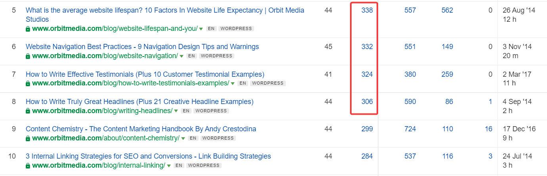
Task: Open How to Write Effective Testimonials link
Action: click(x=145, y=74)
